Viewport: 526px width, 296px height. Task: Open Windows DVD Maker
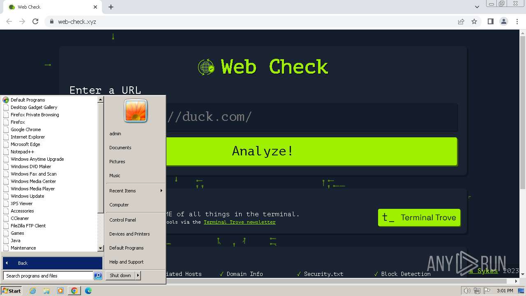pyautogui.click(x=31, y=166)
